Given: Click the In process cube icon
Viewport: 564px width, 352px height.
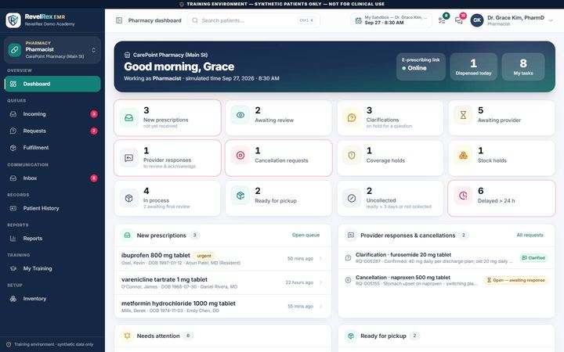Looking at the screenshot, I should click(x=128, y=198).
